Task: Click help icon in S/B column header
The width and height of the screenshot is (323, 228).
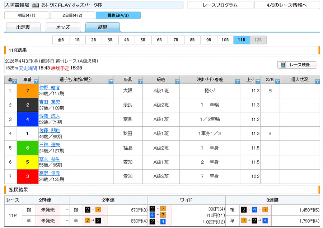Action: coord(277,82)
